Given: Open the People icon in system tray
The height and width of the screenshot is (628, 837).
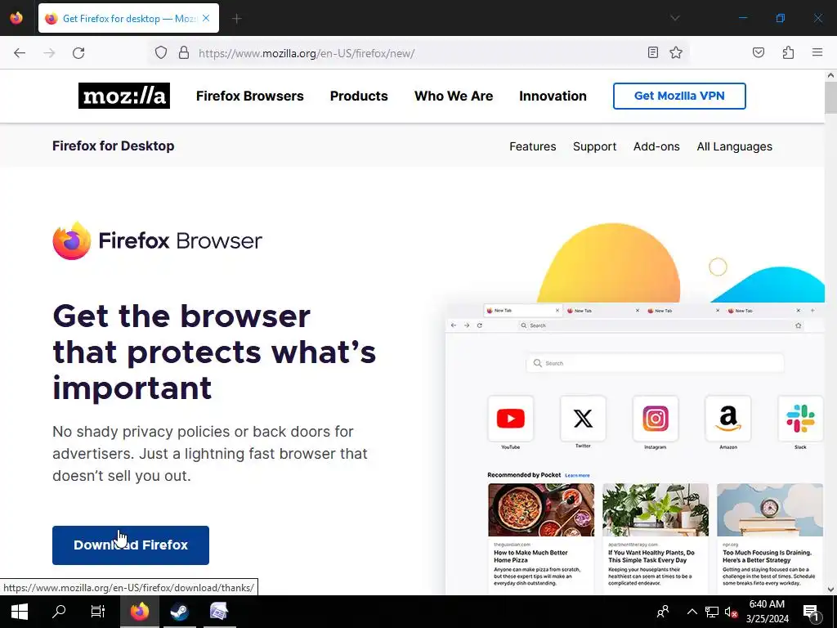Looking at the screenshot, I should pos(663,612).
